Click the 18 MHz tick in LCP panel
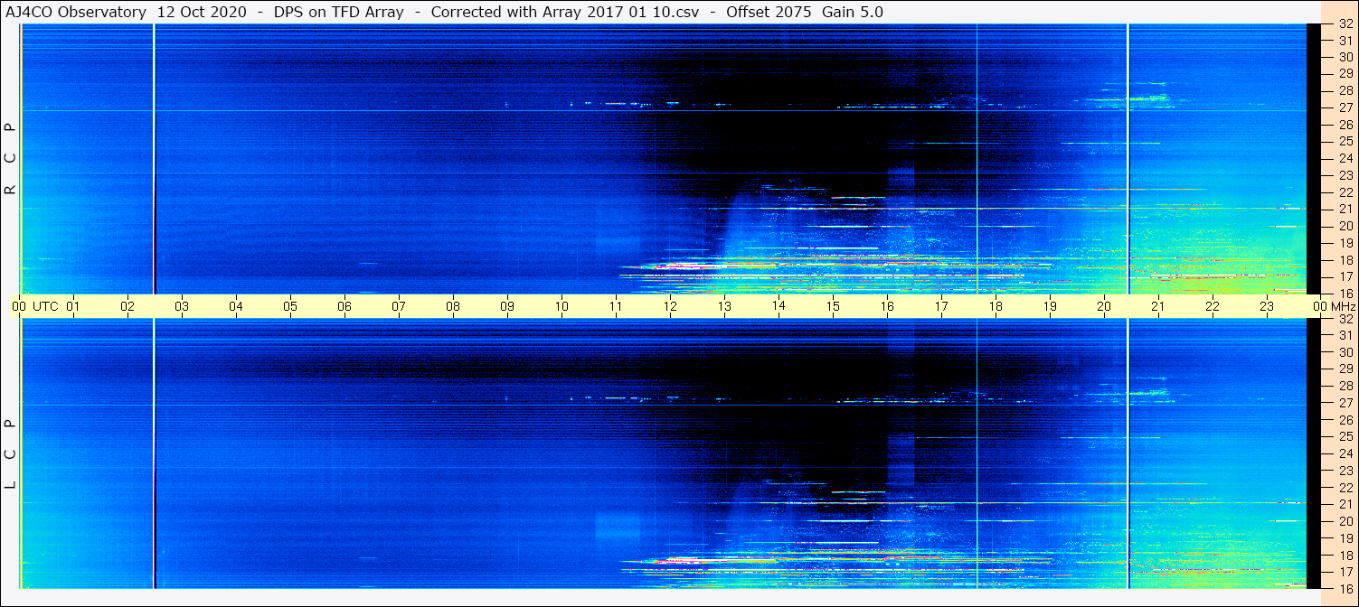Image resolution: width=1359 pixels, height=607 pixels. (x=1345, y=555)
